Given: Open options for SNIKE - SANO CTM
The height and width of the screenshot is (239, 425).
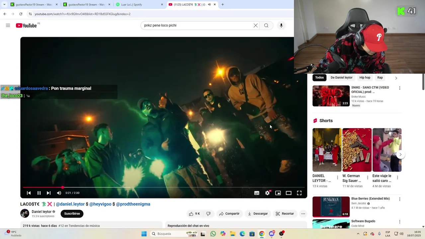Looking at the screenshot, I should pyautogui.click(x=400, y=88).
